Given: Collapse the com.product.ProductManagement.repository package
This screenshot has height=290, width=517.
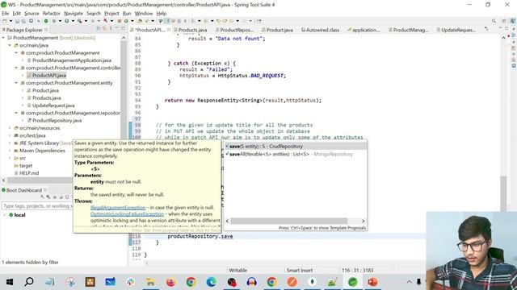Looking at the screenshot, I should [16, 113].
